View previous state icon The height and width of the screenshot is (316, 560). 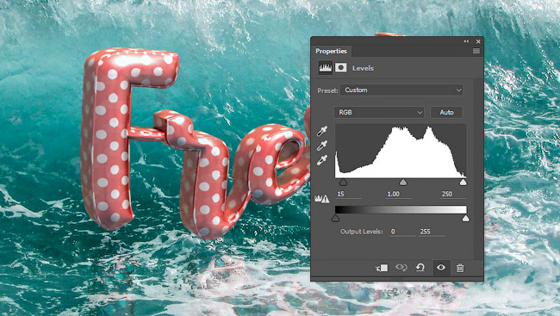401,268
